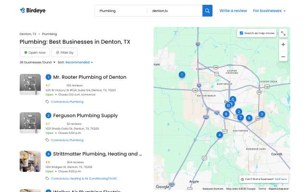Click Plumbing breadcrumb

pyautogui.click(x=49, y=34)
